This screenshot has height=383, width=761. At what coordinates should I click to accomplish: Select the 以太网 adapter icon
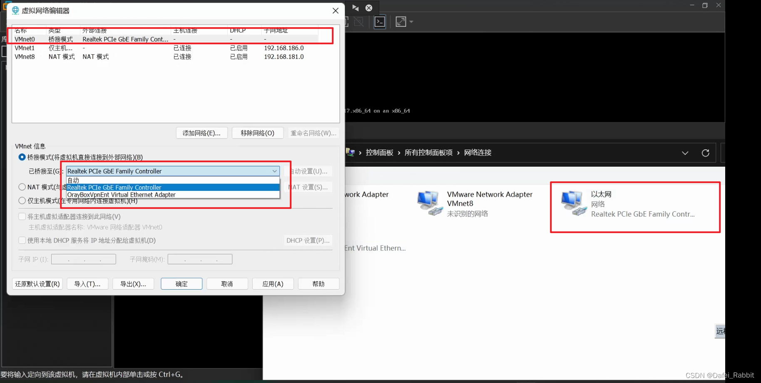pyautogui.click(x=573, y=203)
